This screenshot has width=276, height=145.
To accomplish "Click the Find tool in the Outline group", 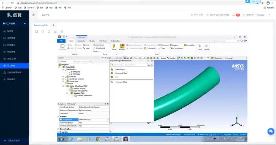I will click(86, 45).
